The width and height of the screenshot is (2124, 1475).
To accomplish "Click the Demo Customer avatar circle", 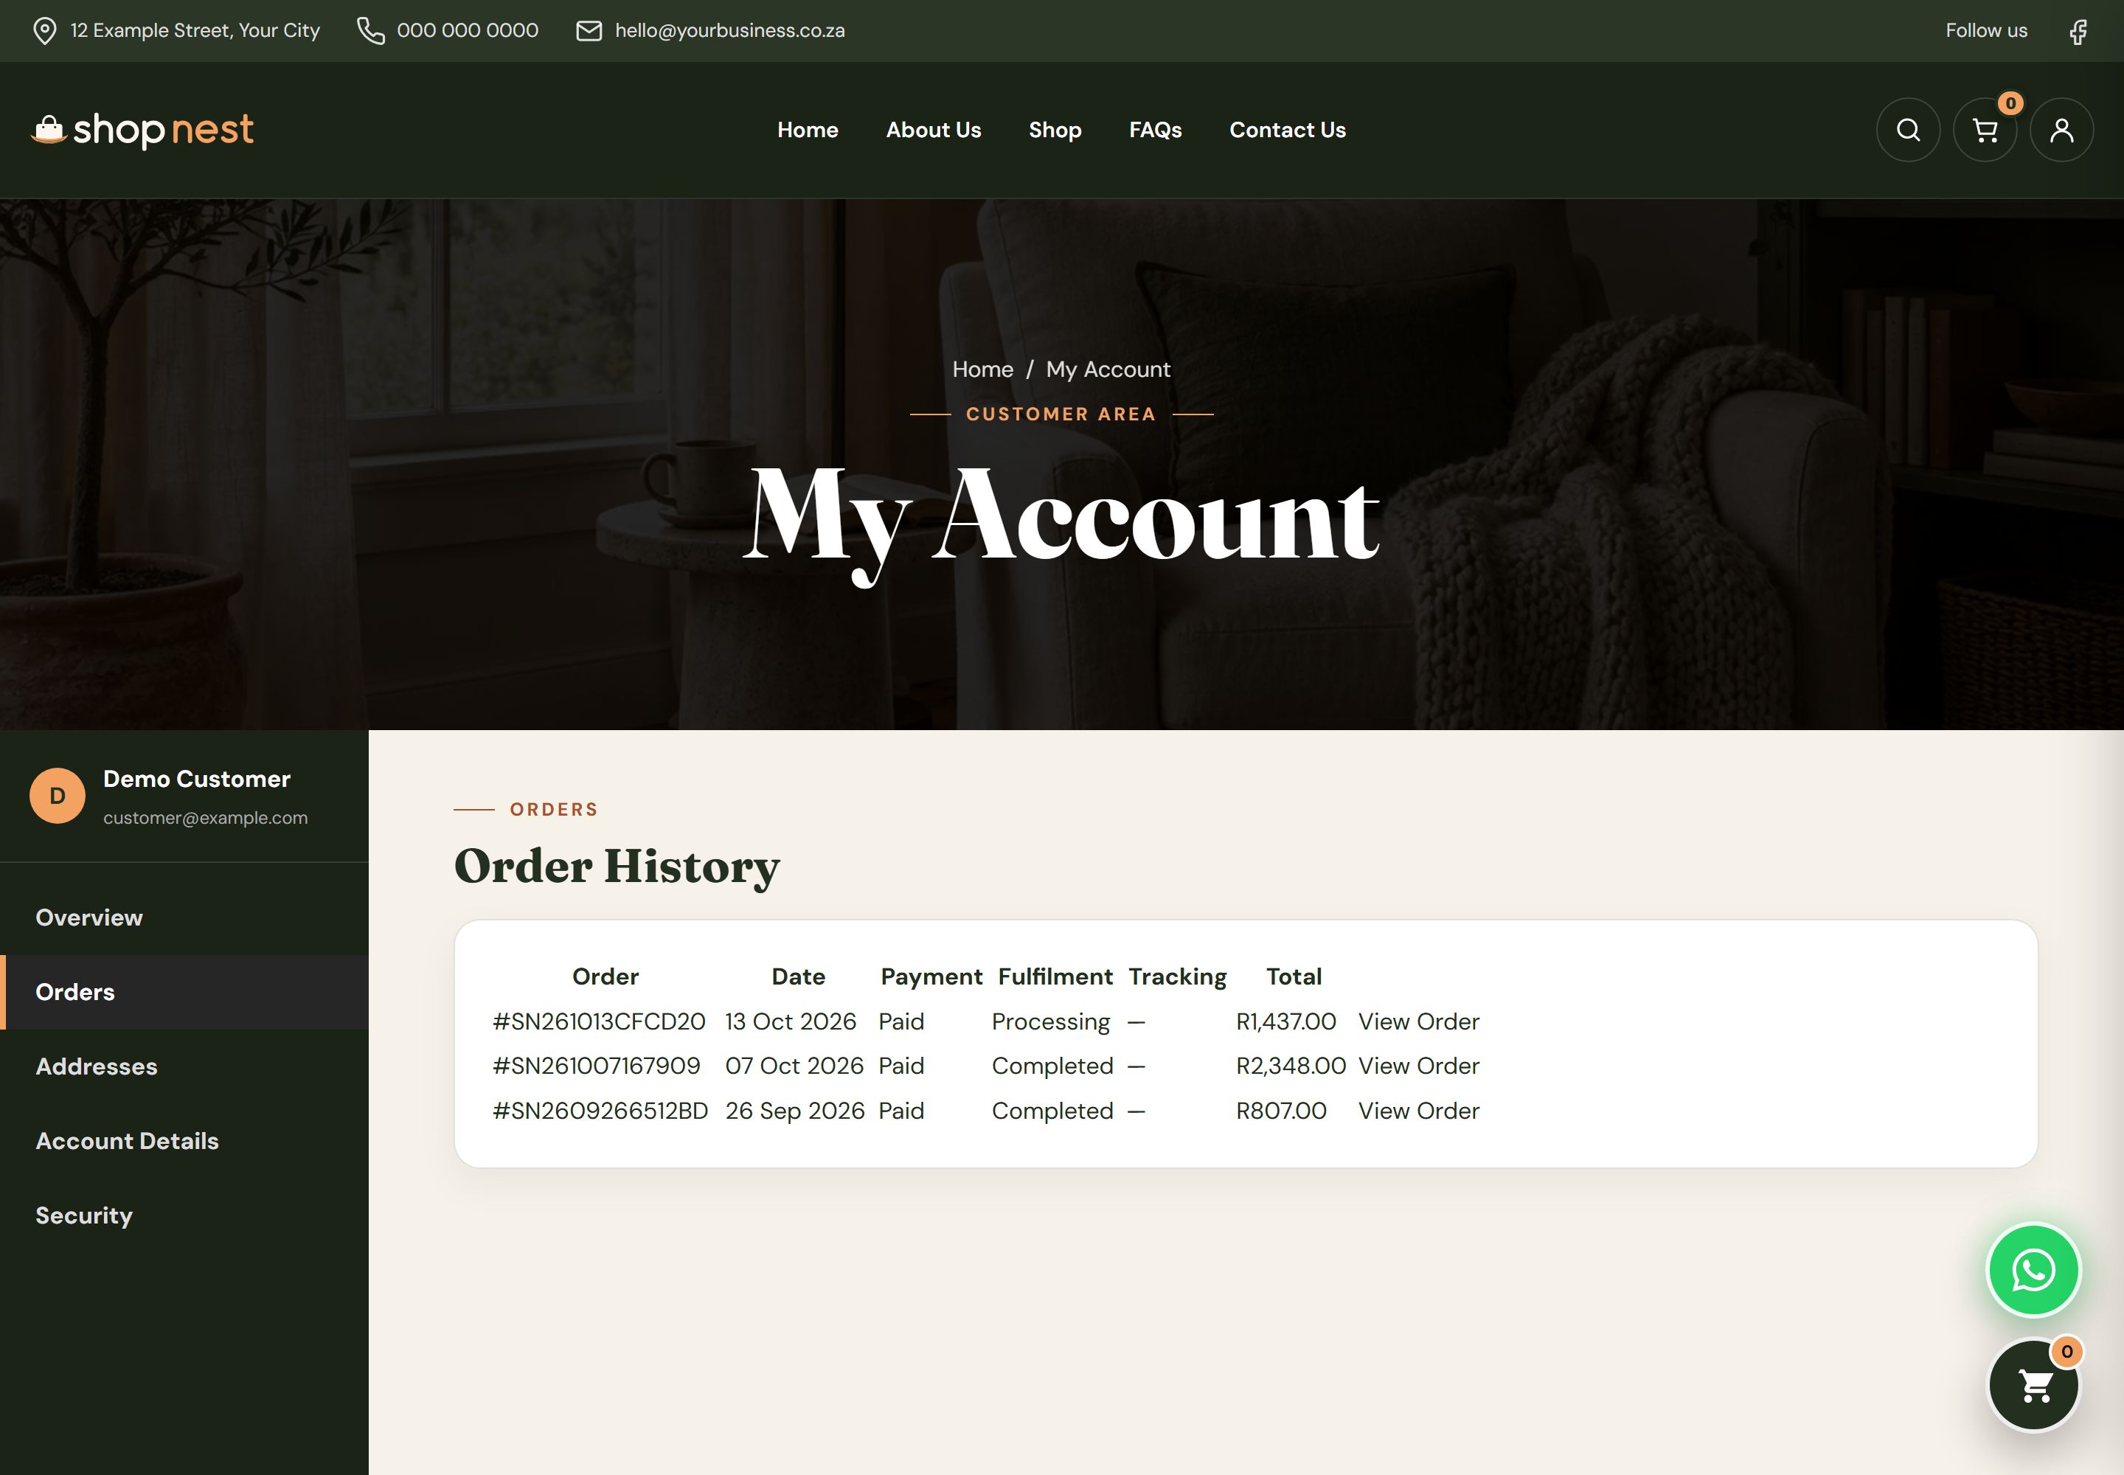I will [x=58, y=796].
